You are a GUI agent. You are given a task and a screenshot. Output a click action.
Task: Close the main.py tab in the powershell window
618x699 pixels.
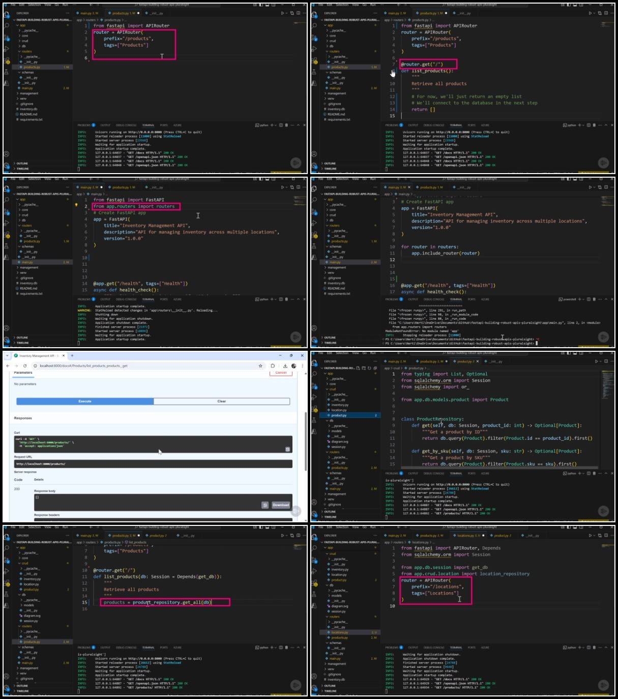pyautogui.click(x=409, y=187)
